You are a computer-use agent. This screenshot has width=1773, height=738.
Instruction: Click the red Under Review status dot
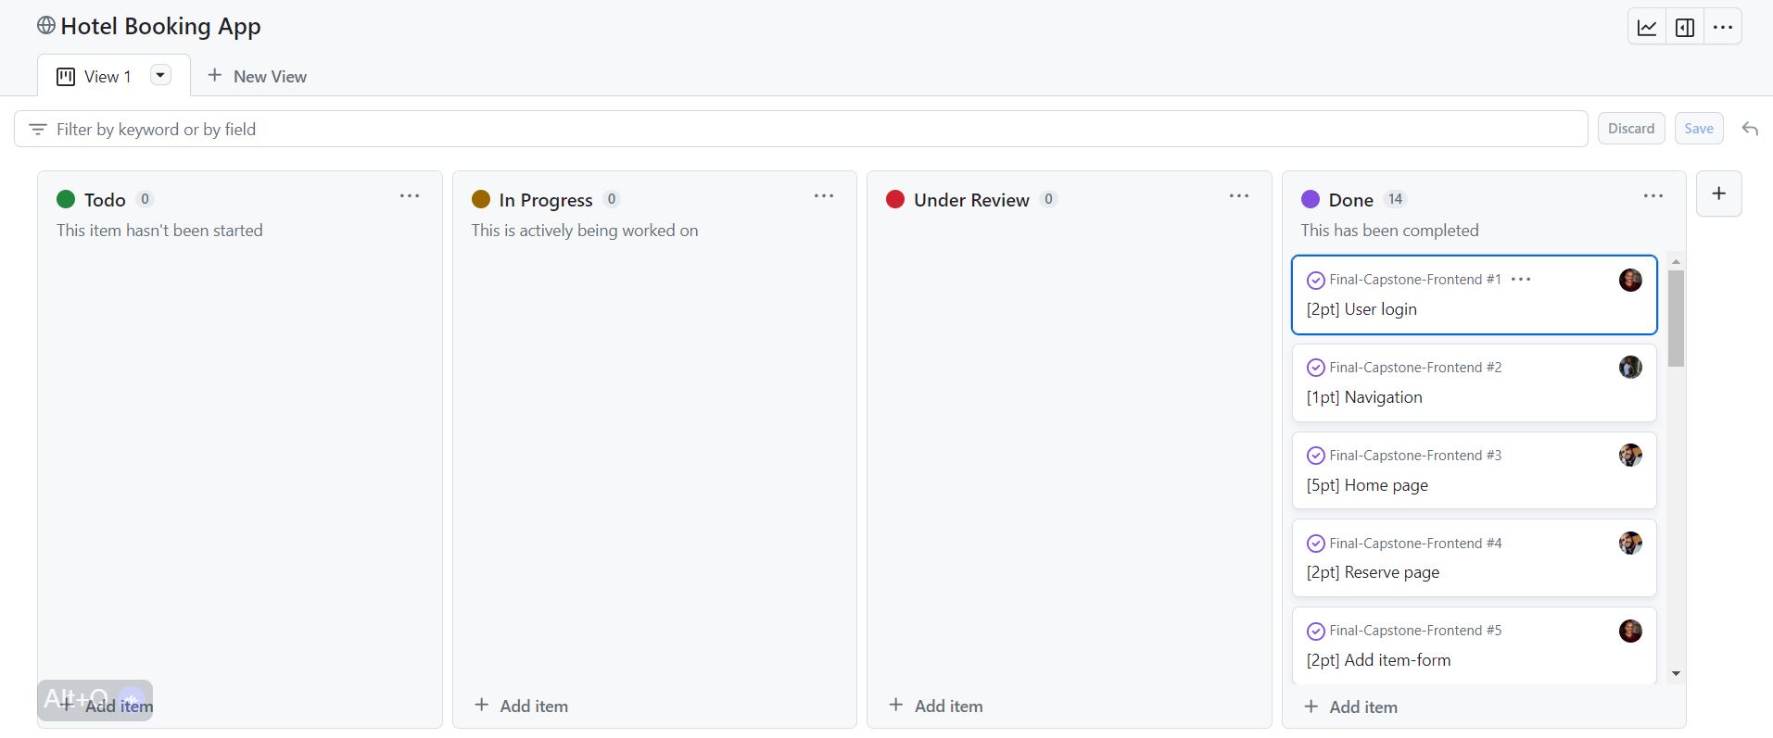[x=895, y=199]
